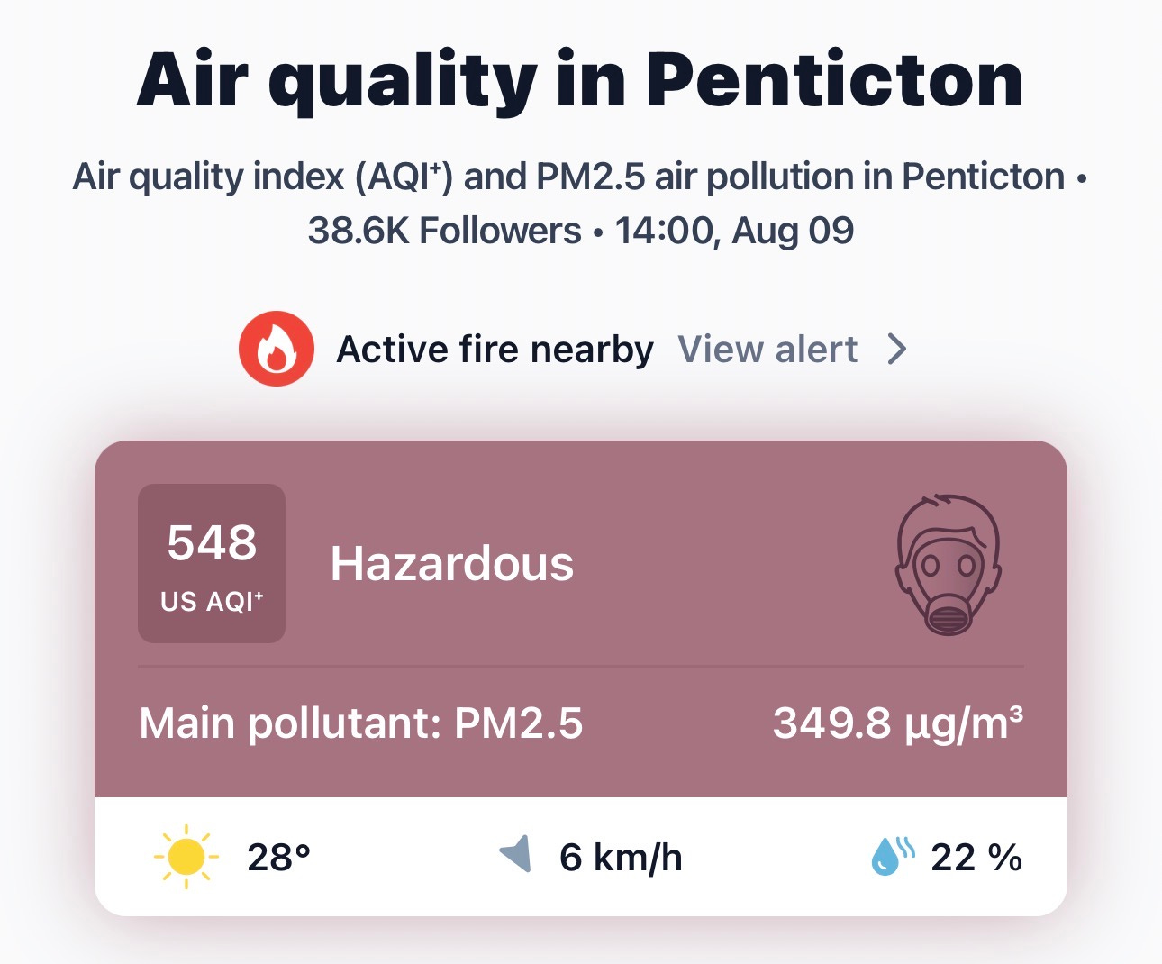Click the US AQI⁺ label in badge
The image size is (1162, 964).
pos(212,601)
